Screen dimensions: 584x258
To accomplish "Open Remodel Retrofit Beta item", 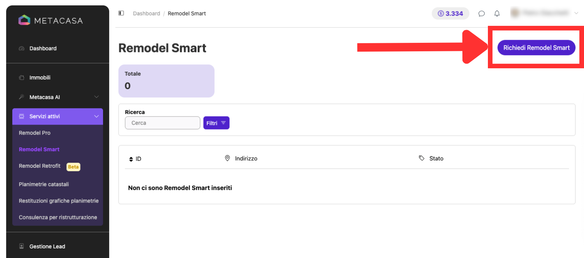I will tap(49, 166).
